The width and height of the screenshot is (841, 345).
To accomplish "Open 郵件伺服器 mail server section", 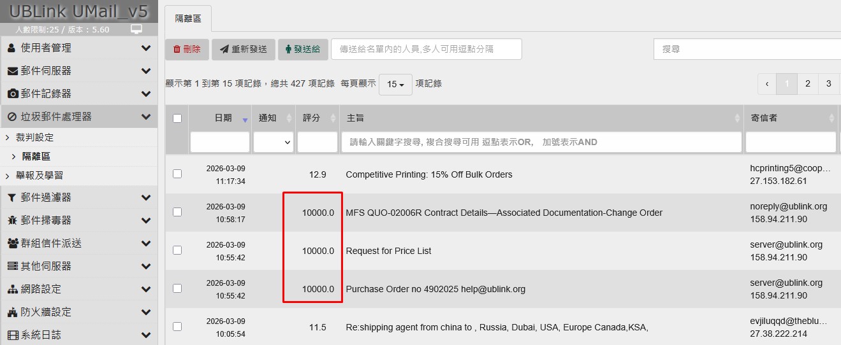I will (x=78, y=71).
